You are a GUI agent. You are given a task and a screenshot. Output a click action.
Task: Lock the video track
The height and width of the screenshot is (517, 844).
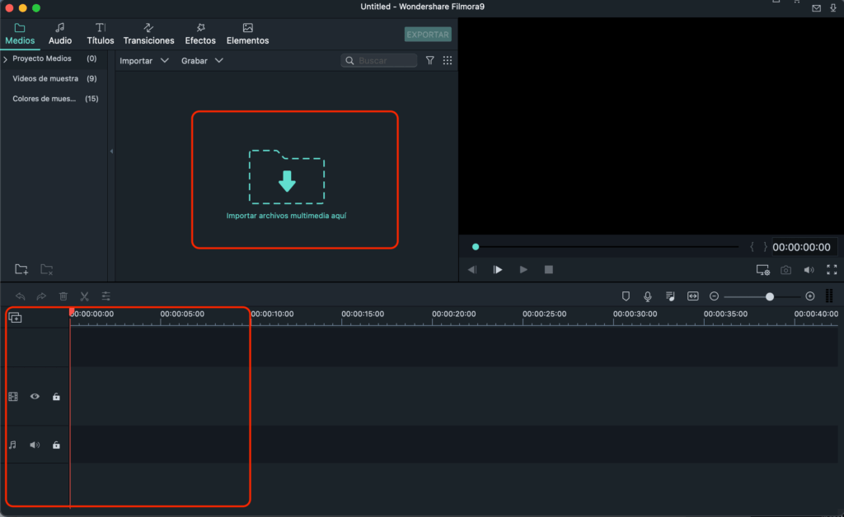point(56,396)
